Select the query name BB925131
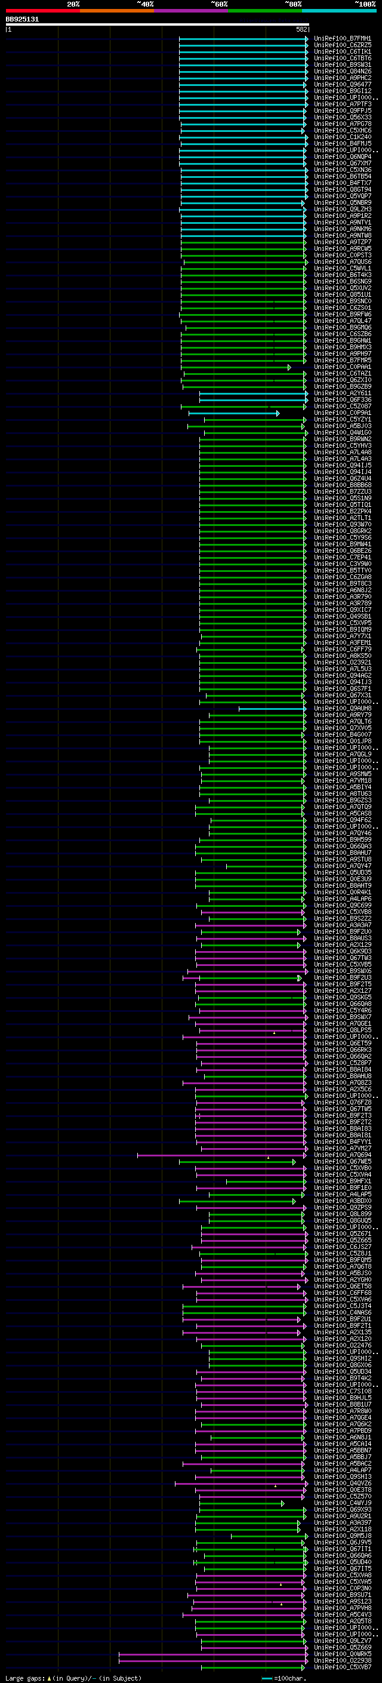The height and width of the screenshot is (1683, 382). [22, 20]
